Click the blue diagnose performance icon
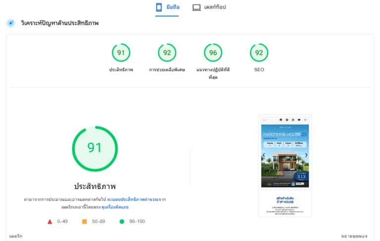380x241 pixels. (11, 23)
